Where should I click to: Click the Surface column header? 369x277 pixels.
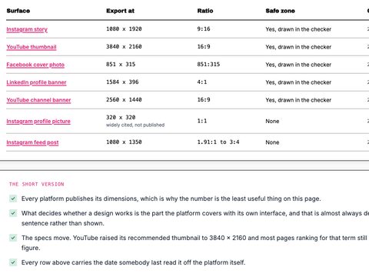coord(18,11)
